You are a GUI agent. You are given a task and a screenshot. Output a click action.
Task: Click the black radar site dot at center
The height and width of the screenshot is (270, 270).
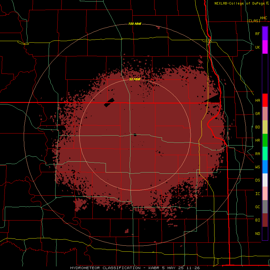coord(135,135)
